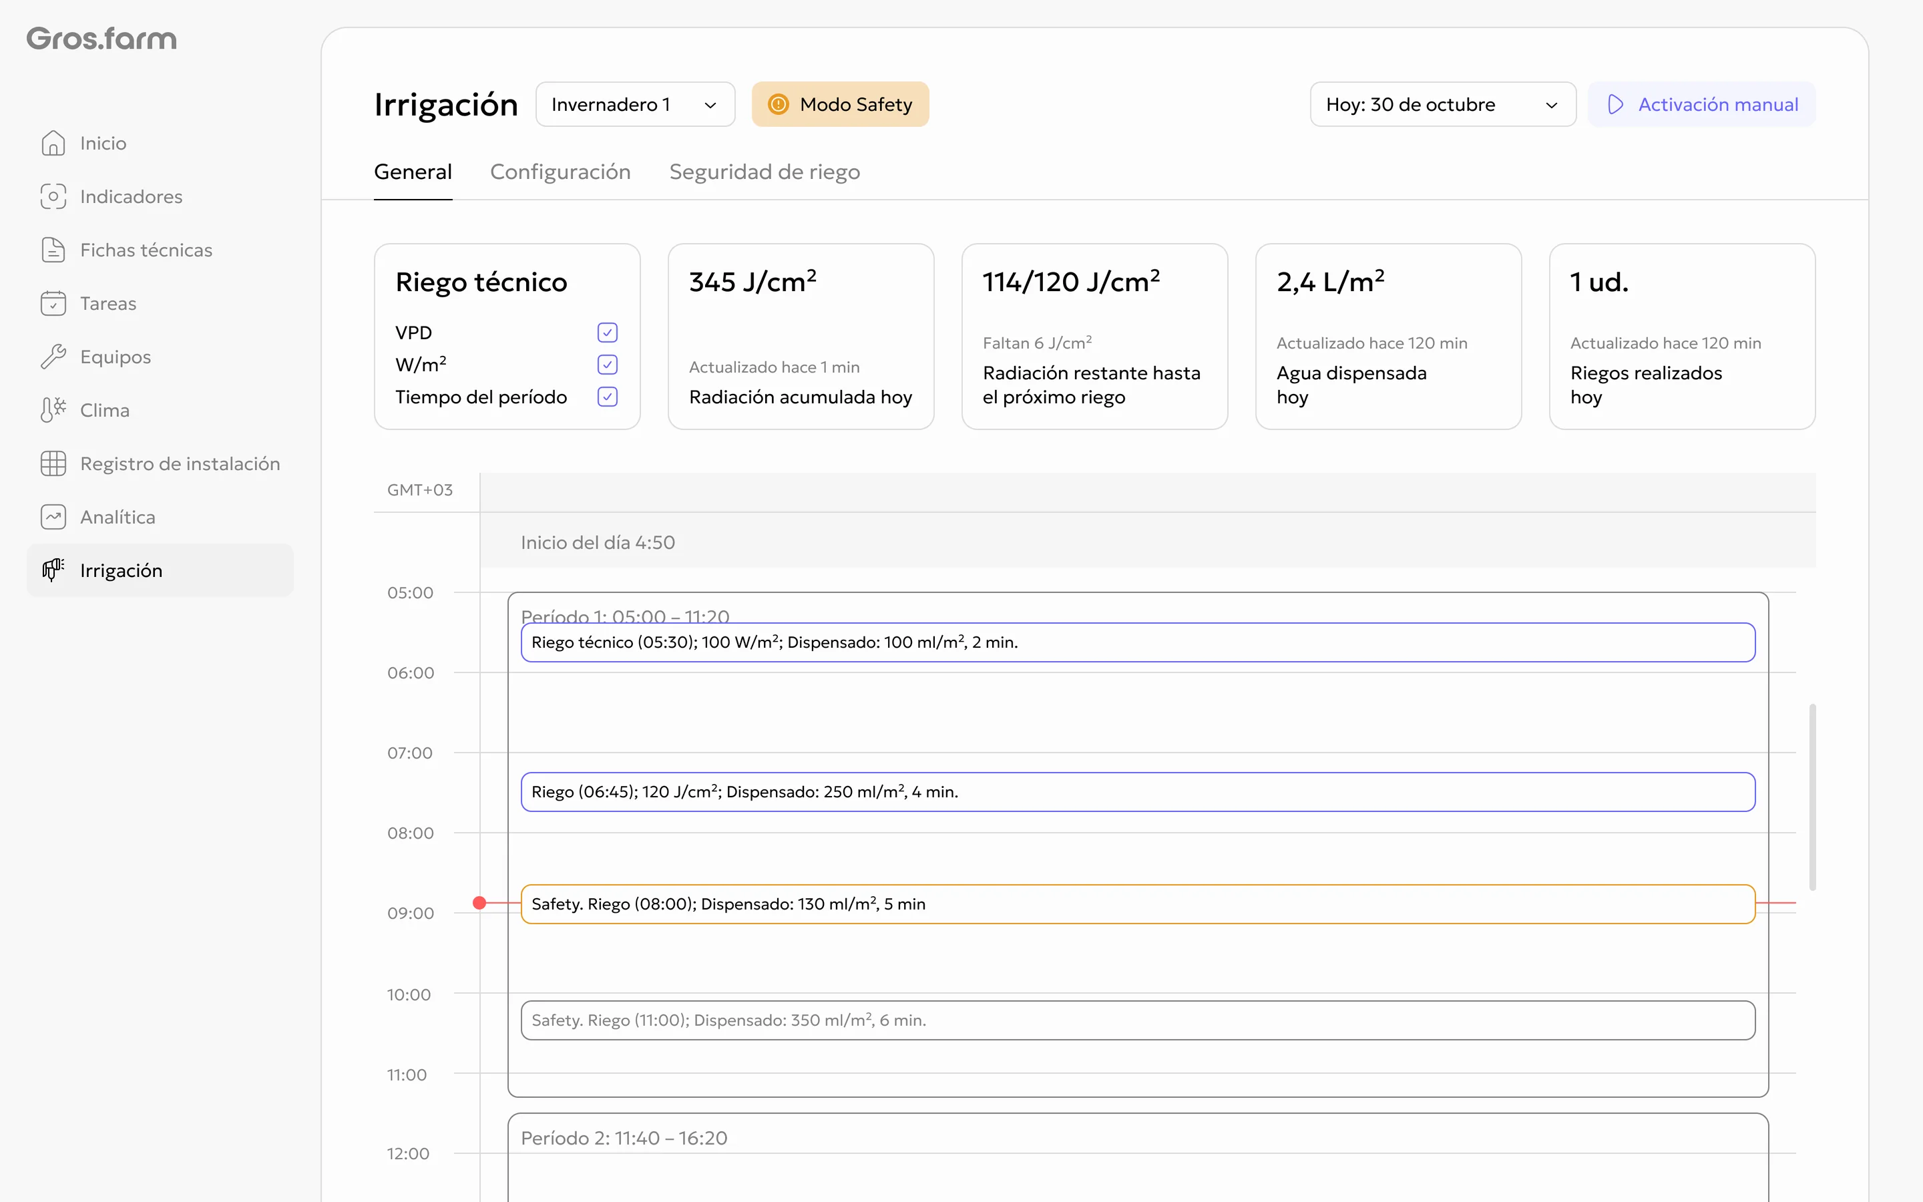Expand the Invernadero 1 dropdown
Image resolution: width=1923 pixels, height=1202 pixels.
(x=635, y=104)
